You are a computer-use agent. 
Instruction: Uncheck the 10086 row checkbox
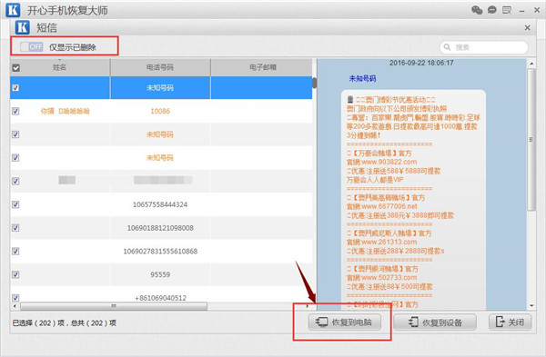[15, 111]
